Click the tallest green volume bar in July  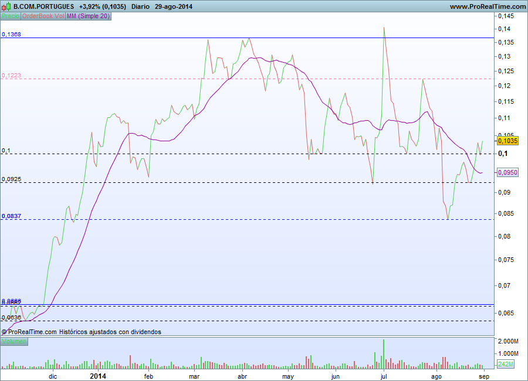click(x=384, y=354)
